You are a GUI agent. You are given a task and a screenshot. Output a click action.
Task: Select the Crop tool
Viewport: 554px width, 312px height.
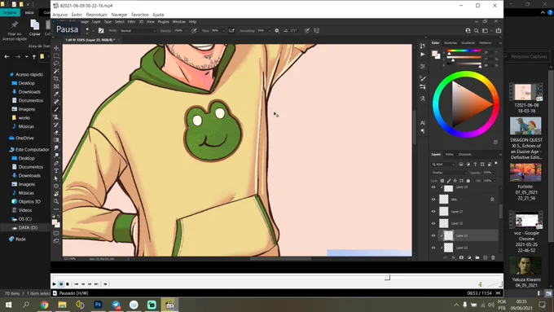pos(56,79)
